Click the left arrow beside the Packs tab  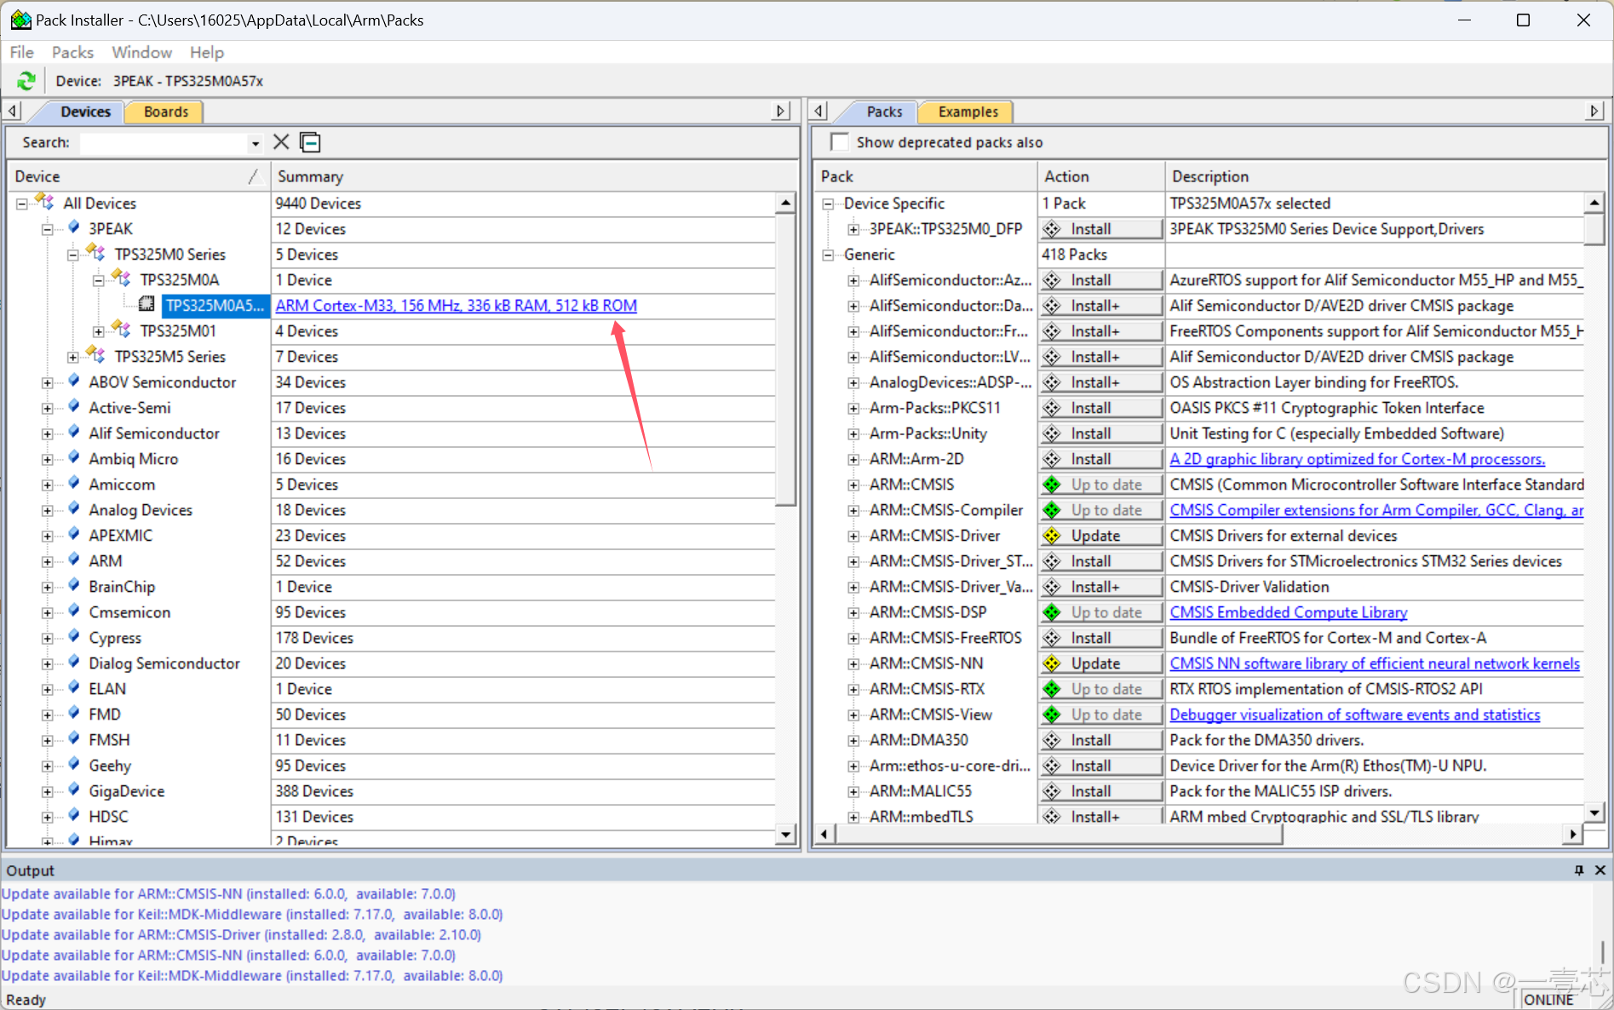(x=818, y=111)
